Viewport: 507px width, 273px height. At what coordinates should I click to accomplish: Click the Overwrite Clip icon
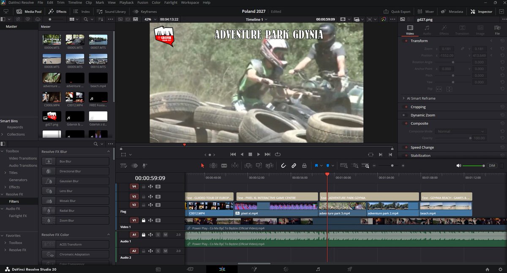[x=259, y=166]
